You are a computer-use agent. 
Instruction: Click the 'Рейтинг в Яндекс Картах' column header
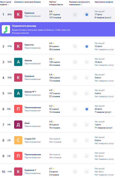click(x=56, y=3)
